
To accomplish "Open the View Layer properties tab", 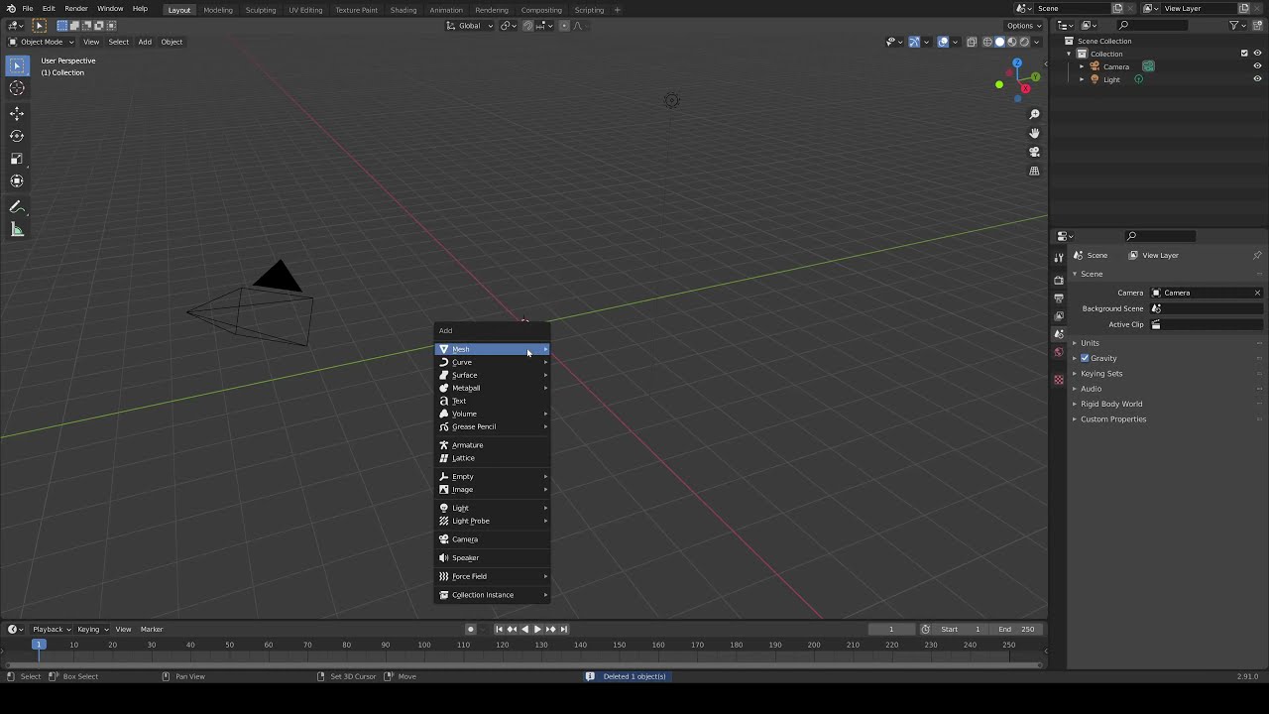I will tap(1059, 316).
